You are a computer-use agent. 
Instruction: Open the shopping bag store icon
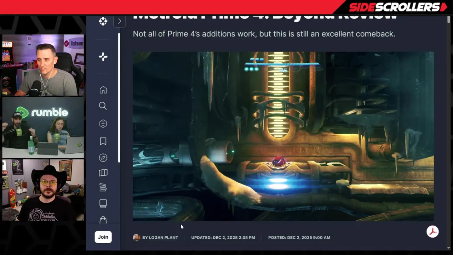[x=103, y=220]
